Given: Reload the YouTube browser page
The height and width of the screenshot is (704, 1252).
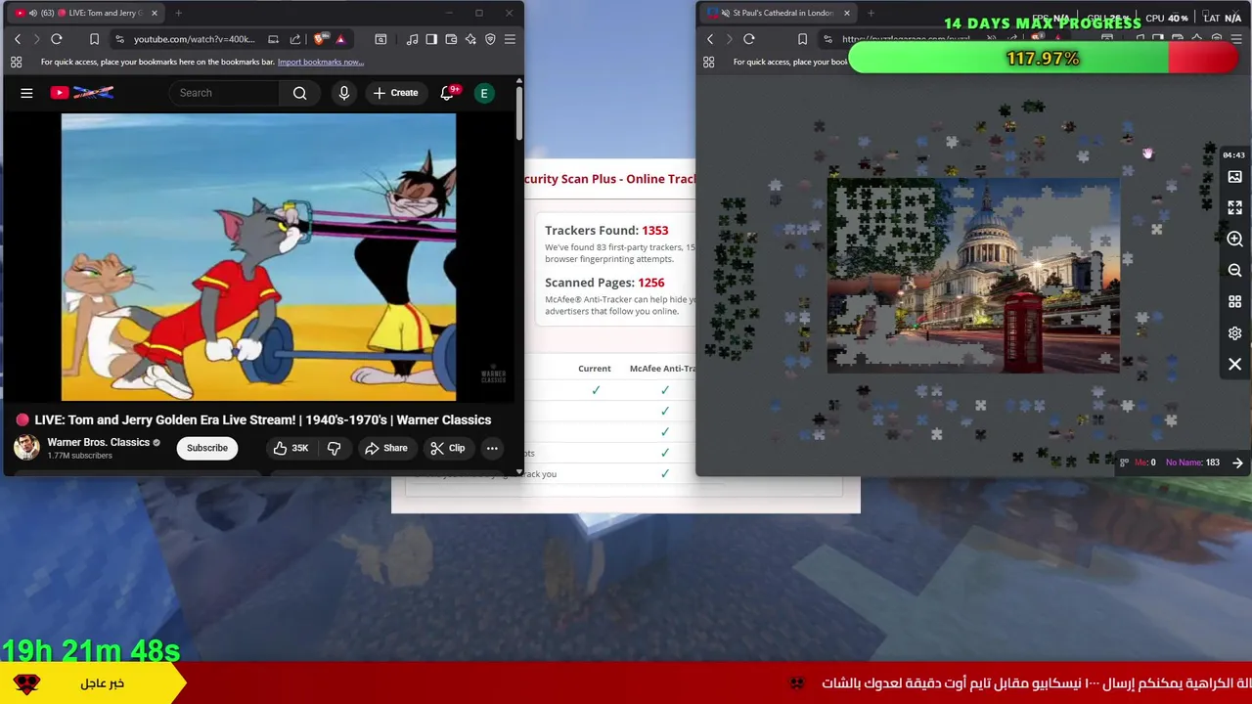Looking at the screenshot, I should [x=57, y=39].
